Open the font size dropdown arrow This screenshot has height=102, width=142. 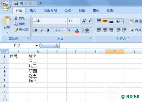coord(78,21)
